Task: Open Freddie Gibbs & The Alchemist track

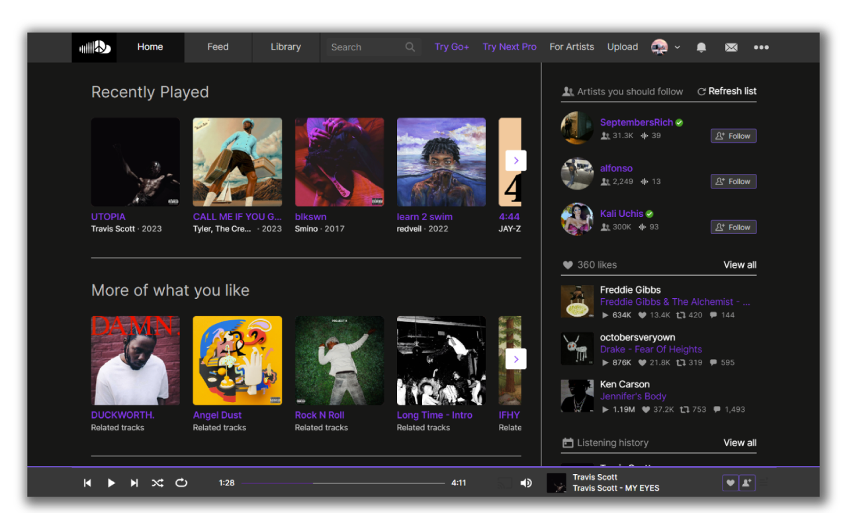Action: tap(675, 302)
